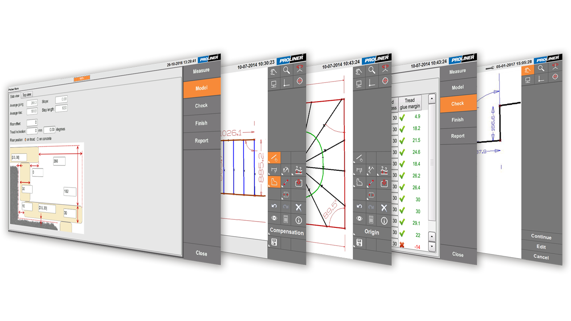Viewport: 571px width, 321px height.
Task: Click the magnifier zoom tool in Origin panel
Action: (x=372, y=70)
